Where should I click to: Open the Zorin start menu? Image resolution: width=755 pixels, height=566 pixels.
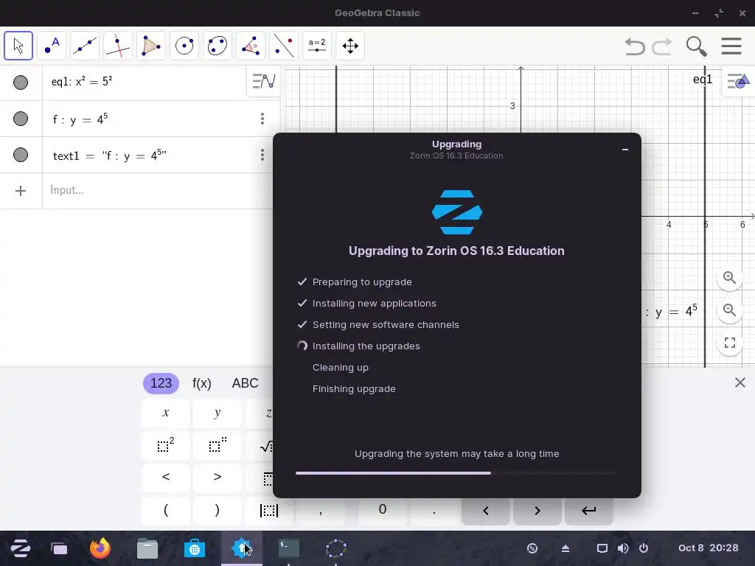pyautogui.click(x=20, y=548)
